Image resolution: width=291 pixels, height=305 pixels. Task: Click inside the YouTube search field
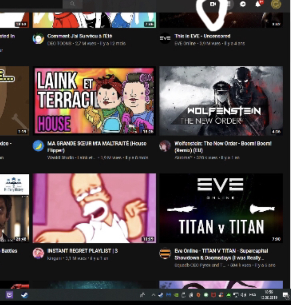pyautogui.click(x=31, y=4)
